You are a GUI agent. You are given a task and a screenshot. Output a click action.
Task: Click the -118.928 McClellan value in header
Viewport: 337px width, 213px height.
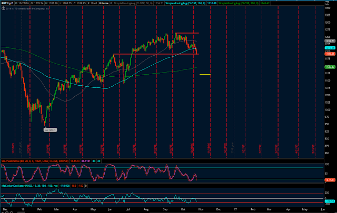[64, 186]
